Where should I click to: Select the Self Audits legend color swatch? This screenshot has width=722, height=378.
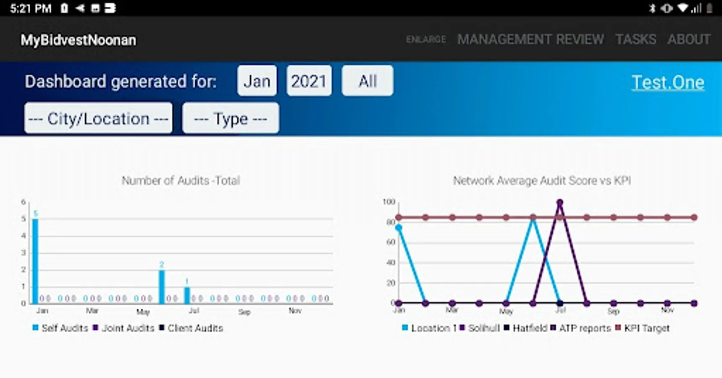coord(36,328)
